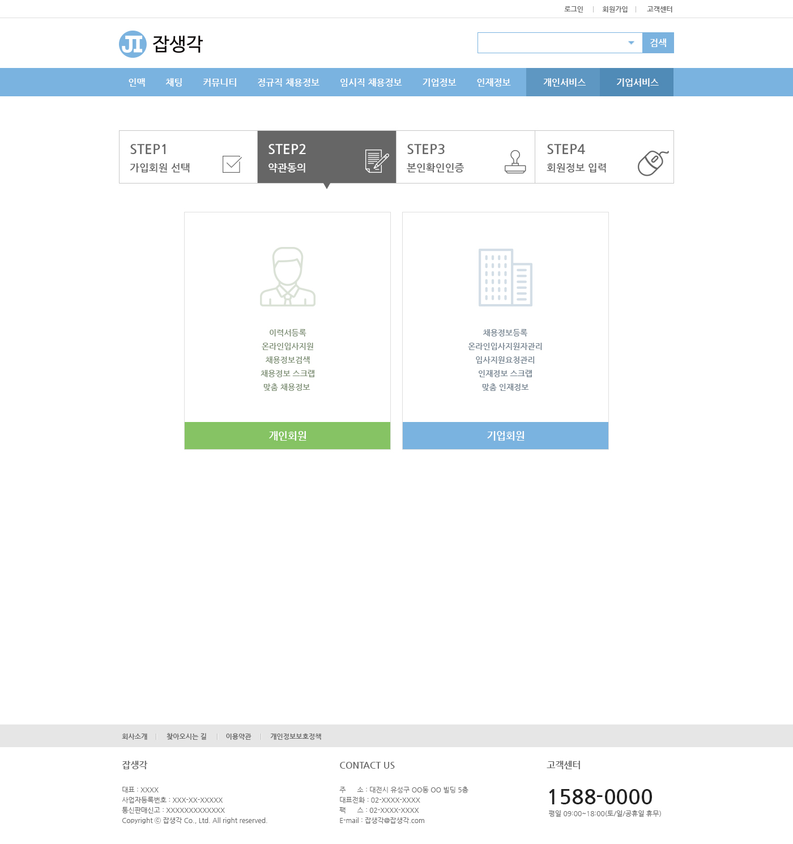
Task: Click the JI logo icon
Action: [x=133, y=44]
